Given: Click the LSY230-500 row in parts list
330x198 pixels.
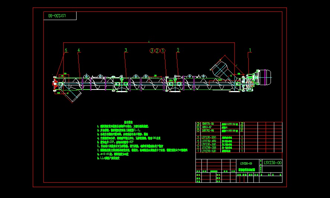Looking at the screenshot, I should [208, 137].
